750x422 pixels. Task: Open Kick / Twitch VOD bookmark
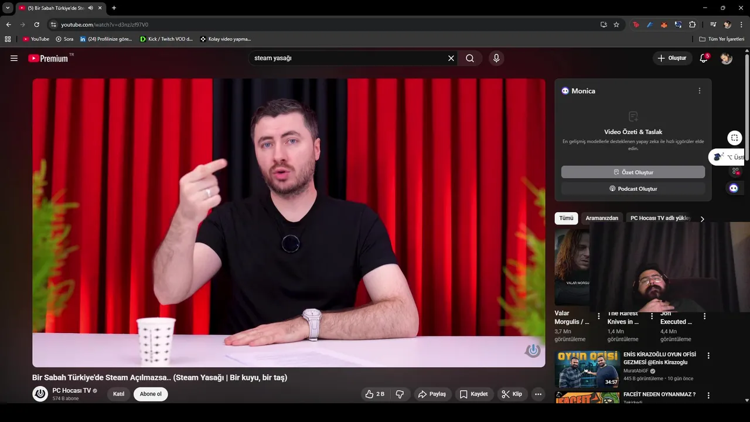tap(166, 39)
